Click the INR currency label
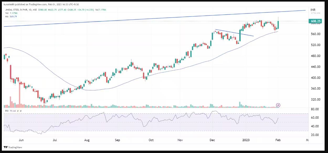The image size is (328, 153). tap(313, 10)
